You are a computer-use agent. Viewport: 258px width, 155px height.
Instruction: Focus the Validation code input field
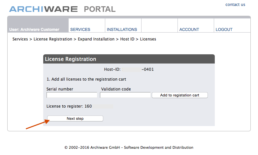pyautogui.click(x=125, y=95)
